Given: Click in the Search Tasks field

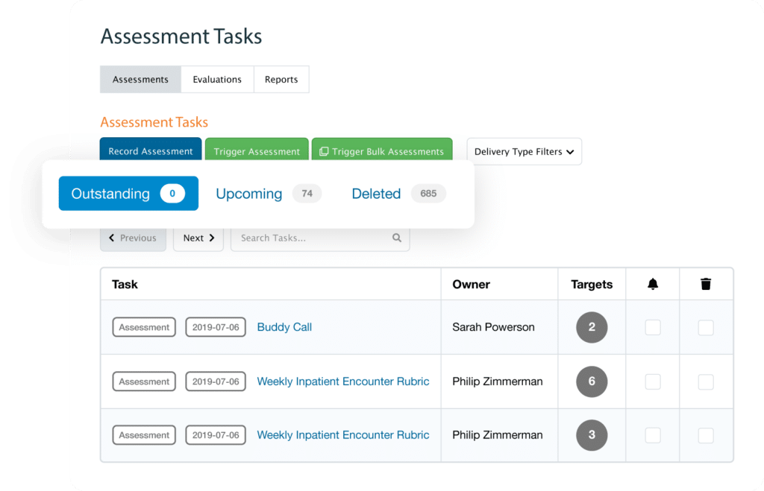Looking at the screenshot, I should pyautogui.click(x=320, y=238).
